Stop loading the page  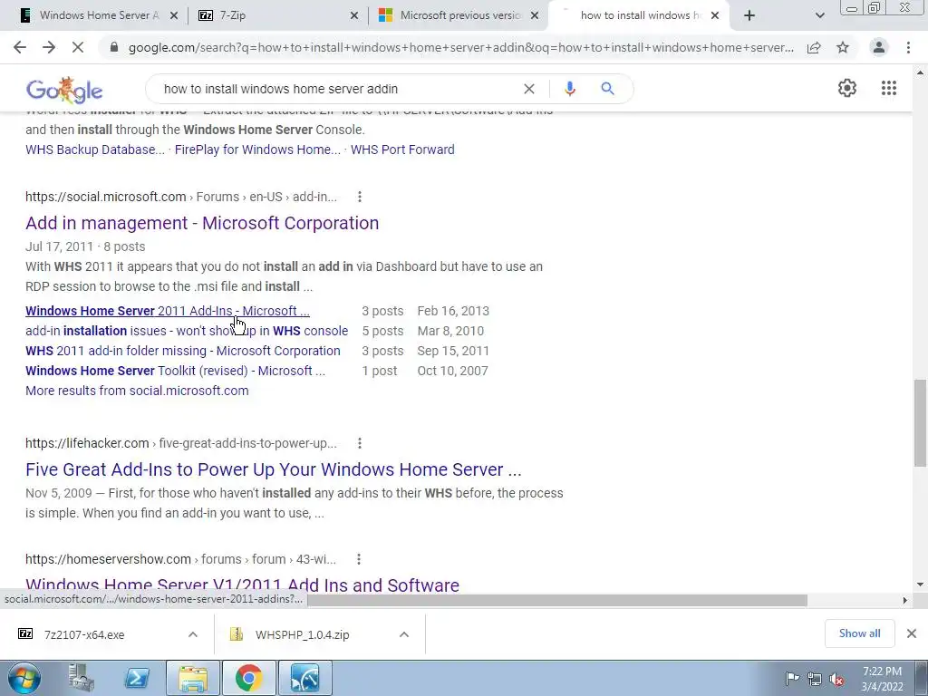click(x=78, y=47)
